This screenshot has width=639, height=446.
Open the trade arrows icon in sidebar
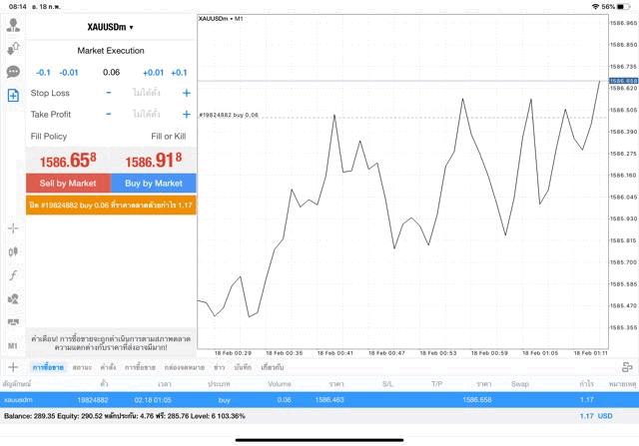click(13, 49)
